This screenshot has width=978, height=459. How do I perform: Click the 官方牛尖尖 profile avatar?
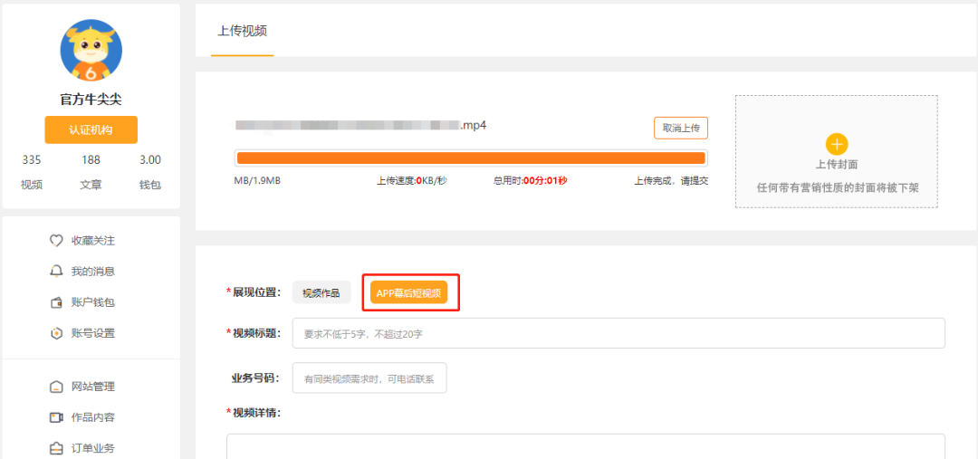91,51
